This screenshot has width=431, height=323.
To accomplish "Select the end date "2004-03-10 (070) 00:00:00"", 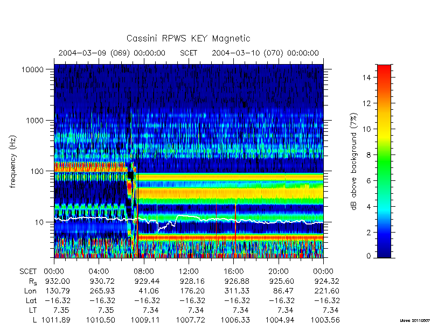I will (265, 53).
